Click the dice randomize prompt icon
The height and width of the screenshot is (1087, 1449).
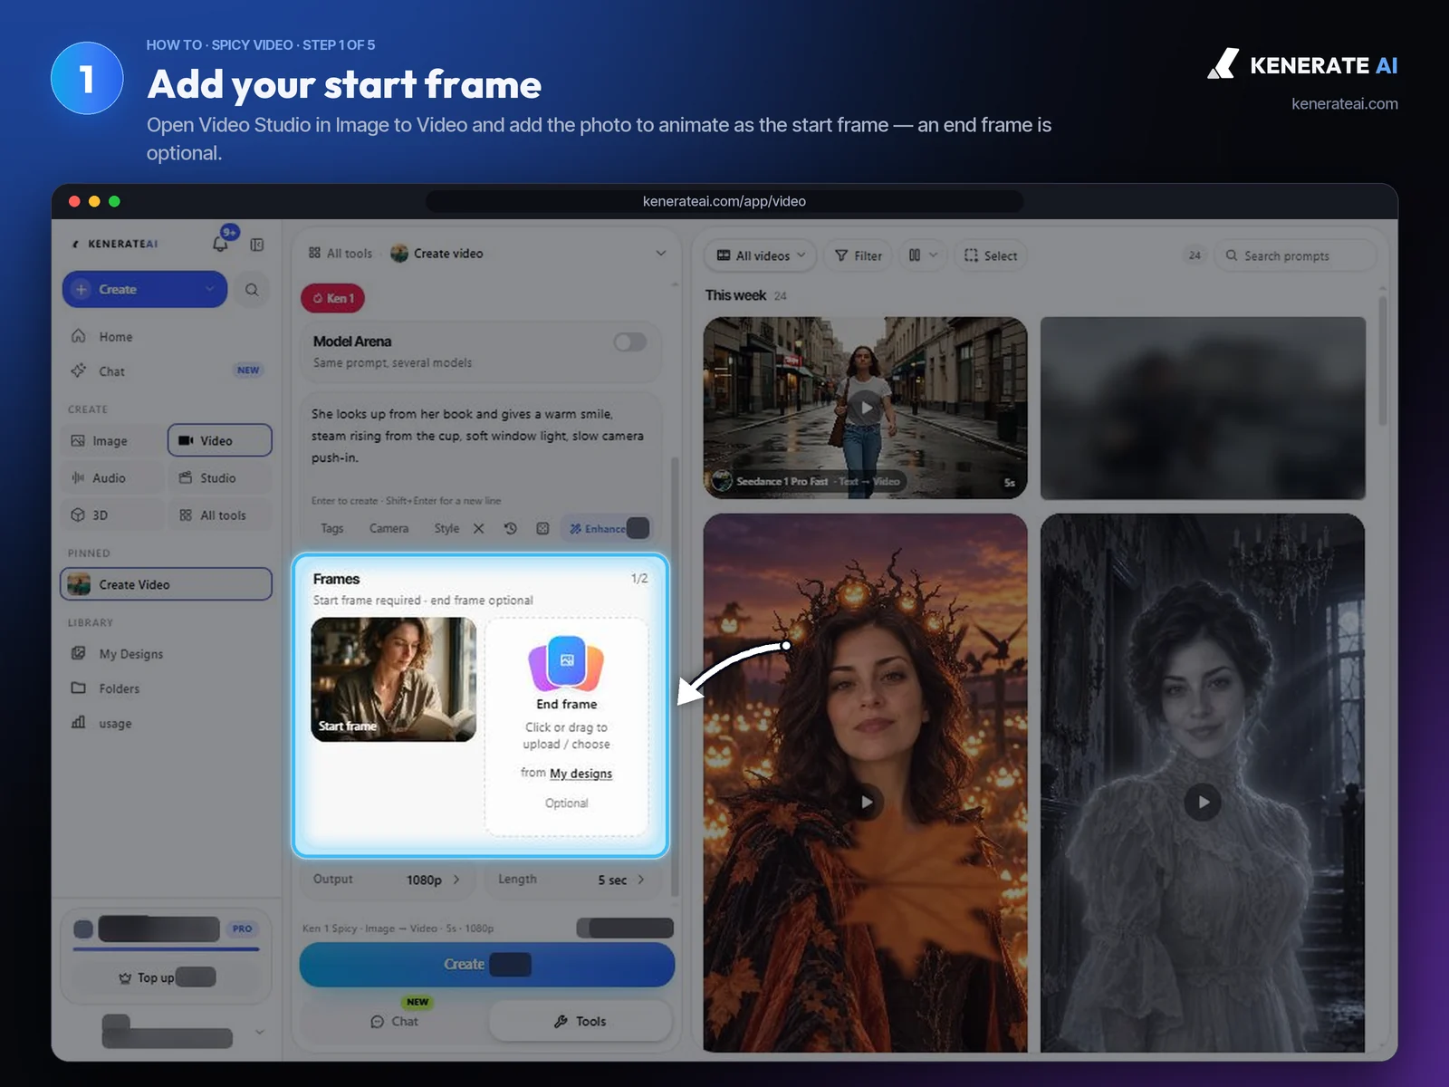tap(542, 528)
